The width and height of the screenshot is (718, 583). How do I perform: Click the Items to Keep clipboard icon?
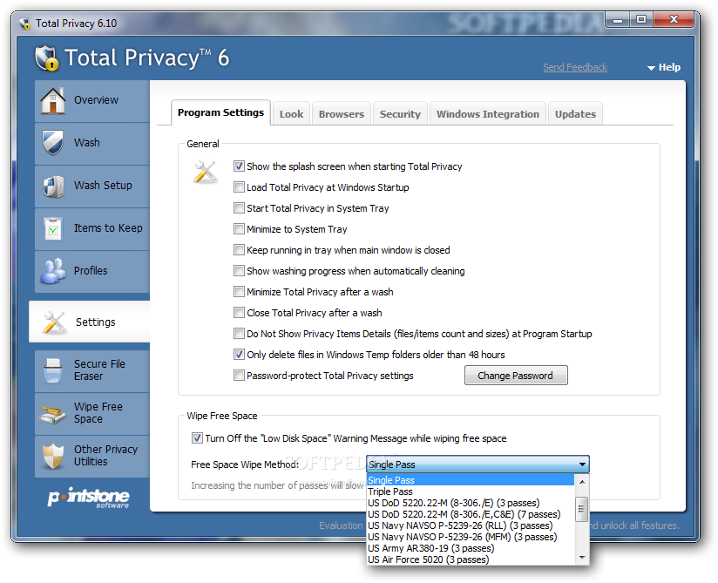[53, 228]
